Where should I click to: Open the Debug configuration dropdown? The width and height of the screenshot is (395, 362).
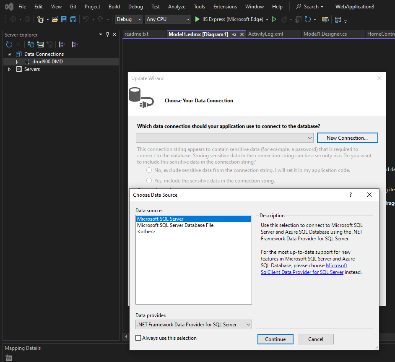[x=129, y=19]
